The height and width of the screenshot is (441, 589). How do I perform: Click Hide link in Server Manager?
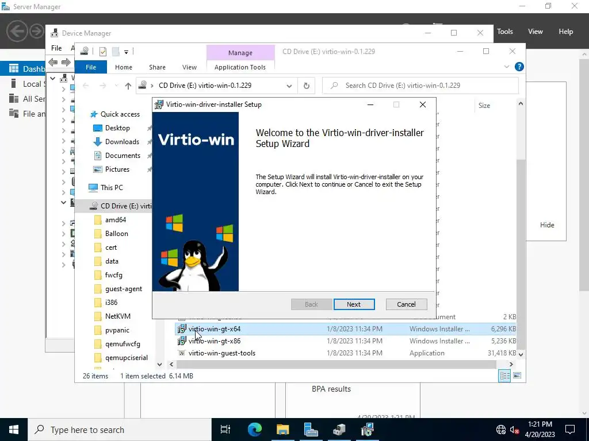click(x=547, y=225)
